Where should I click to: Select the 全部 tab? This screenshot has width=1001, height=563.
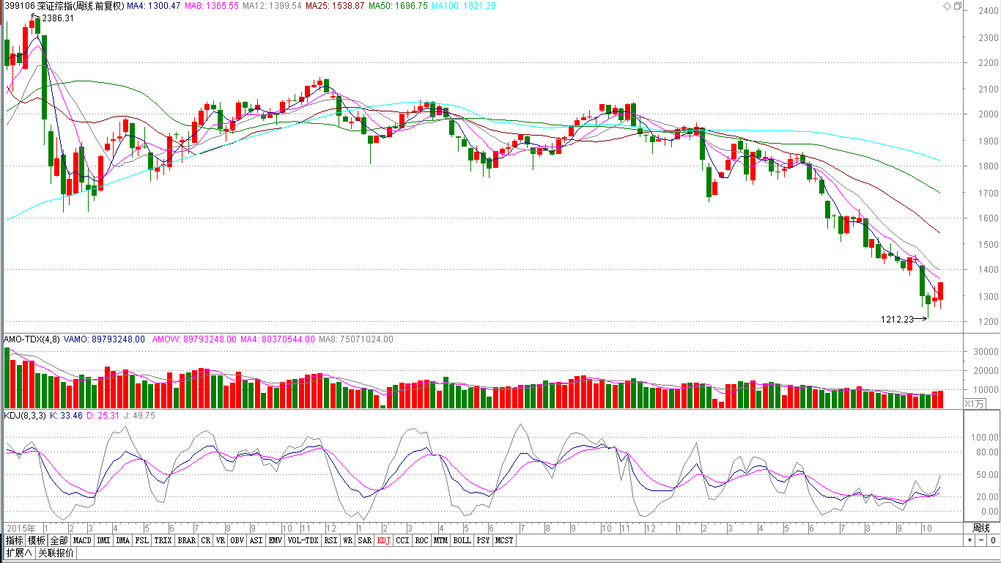[x=59, y=540]
